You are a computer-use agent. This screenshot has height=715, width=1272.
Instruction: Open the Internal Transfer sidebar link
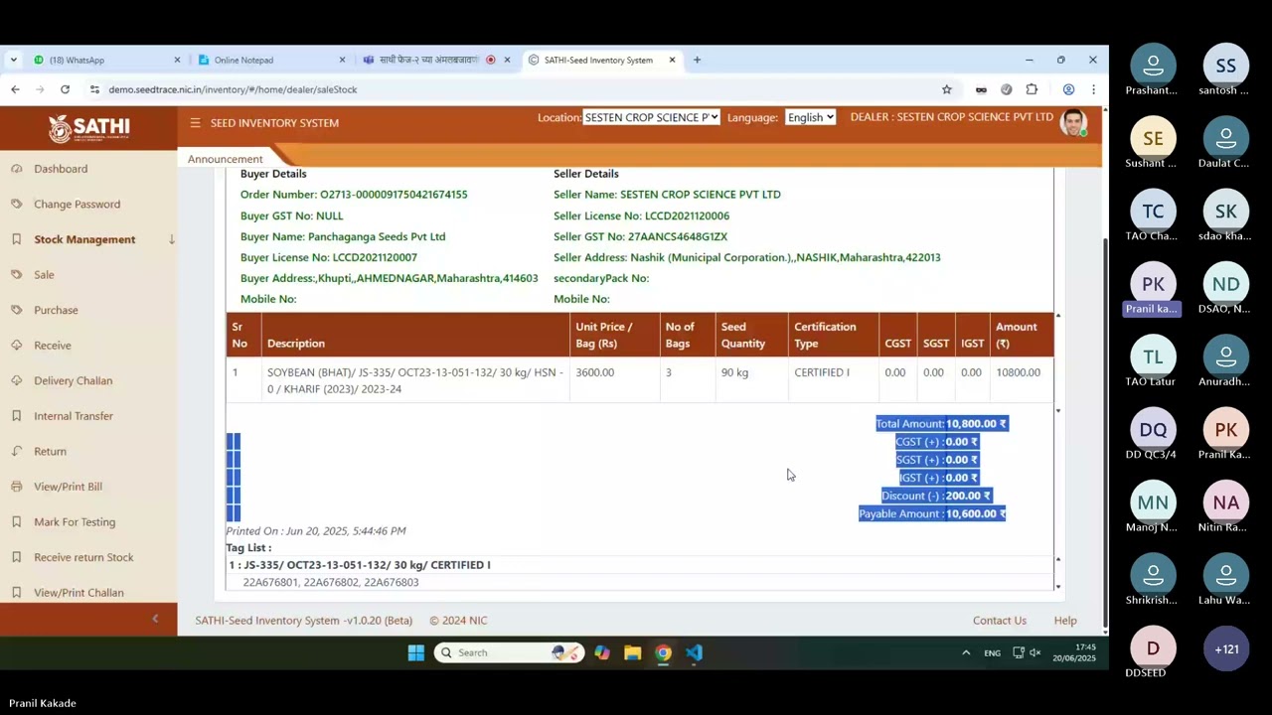coord(74,416)
